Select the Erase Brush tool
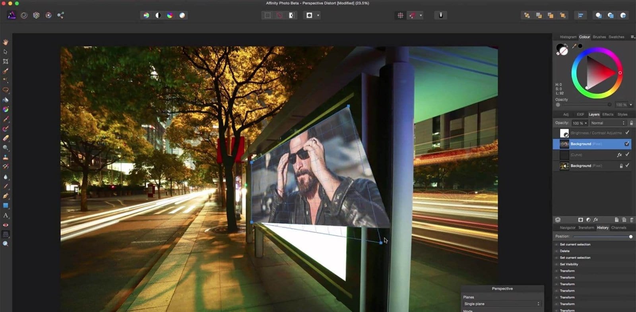The height and width of the screenshot is (312, 636). (6, 138)
